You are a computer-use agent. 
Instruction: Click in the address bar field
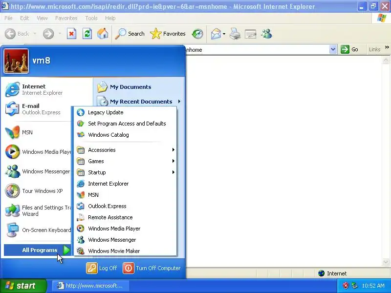[x=257, y=49]
